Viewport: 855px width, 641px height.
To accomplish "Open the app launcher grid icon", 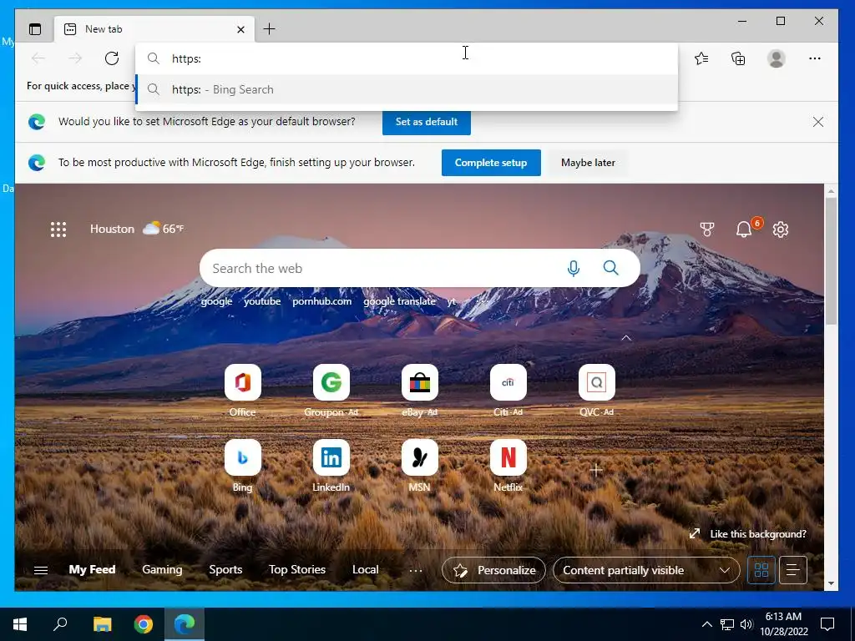I will pos(58,229).
